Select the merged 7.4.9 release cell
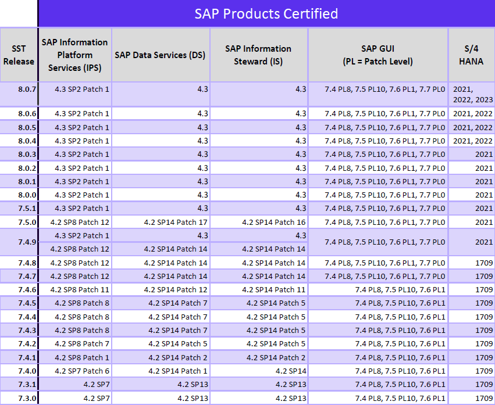495x405 pixels. [x=19, y=242]
